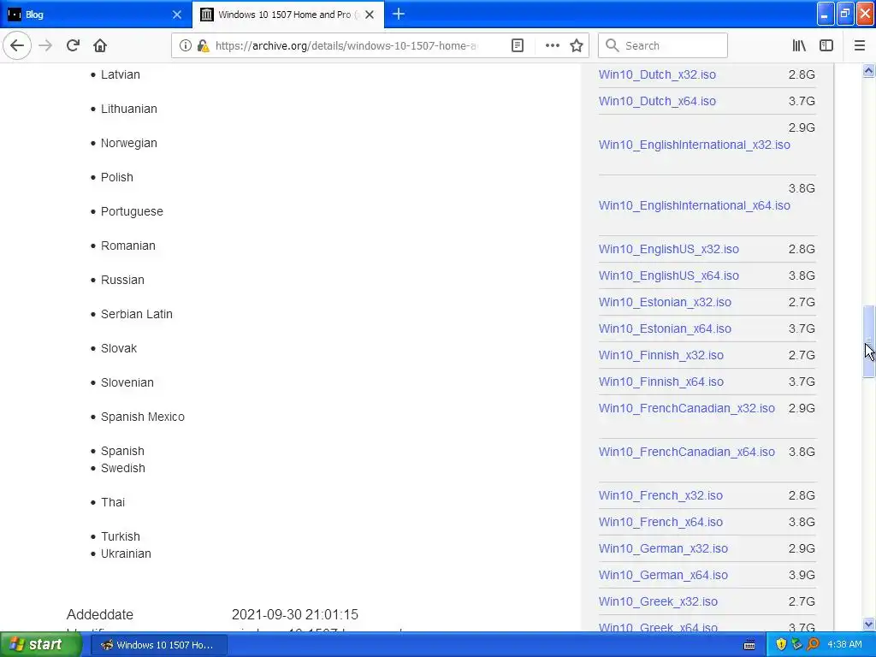Select Windows 10 1507 taskbar button

pyautogui.click(x=158, y=645)
